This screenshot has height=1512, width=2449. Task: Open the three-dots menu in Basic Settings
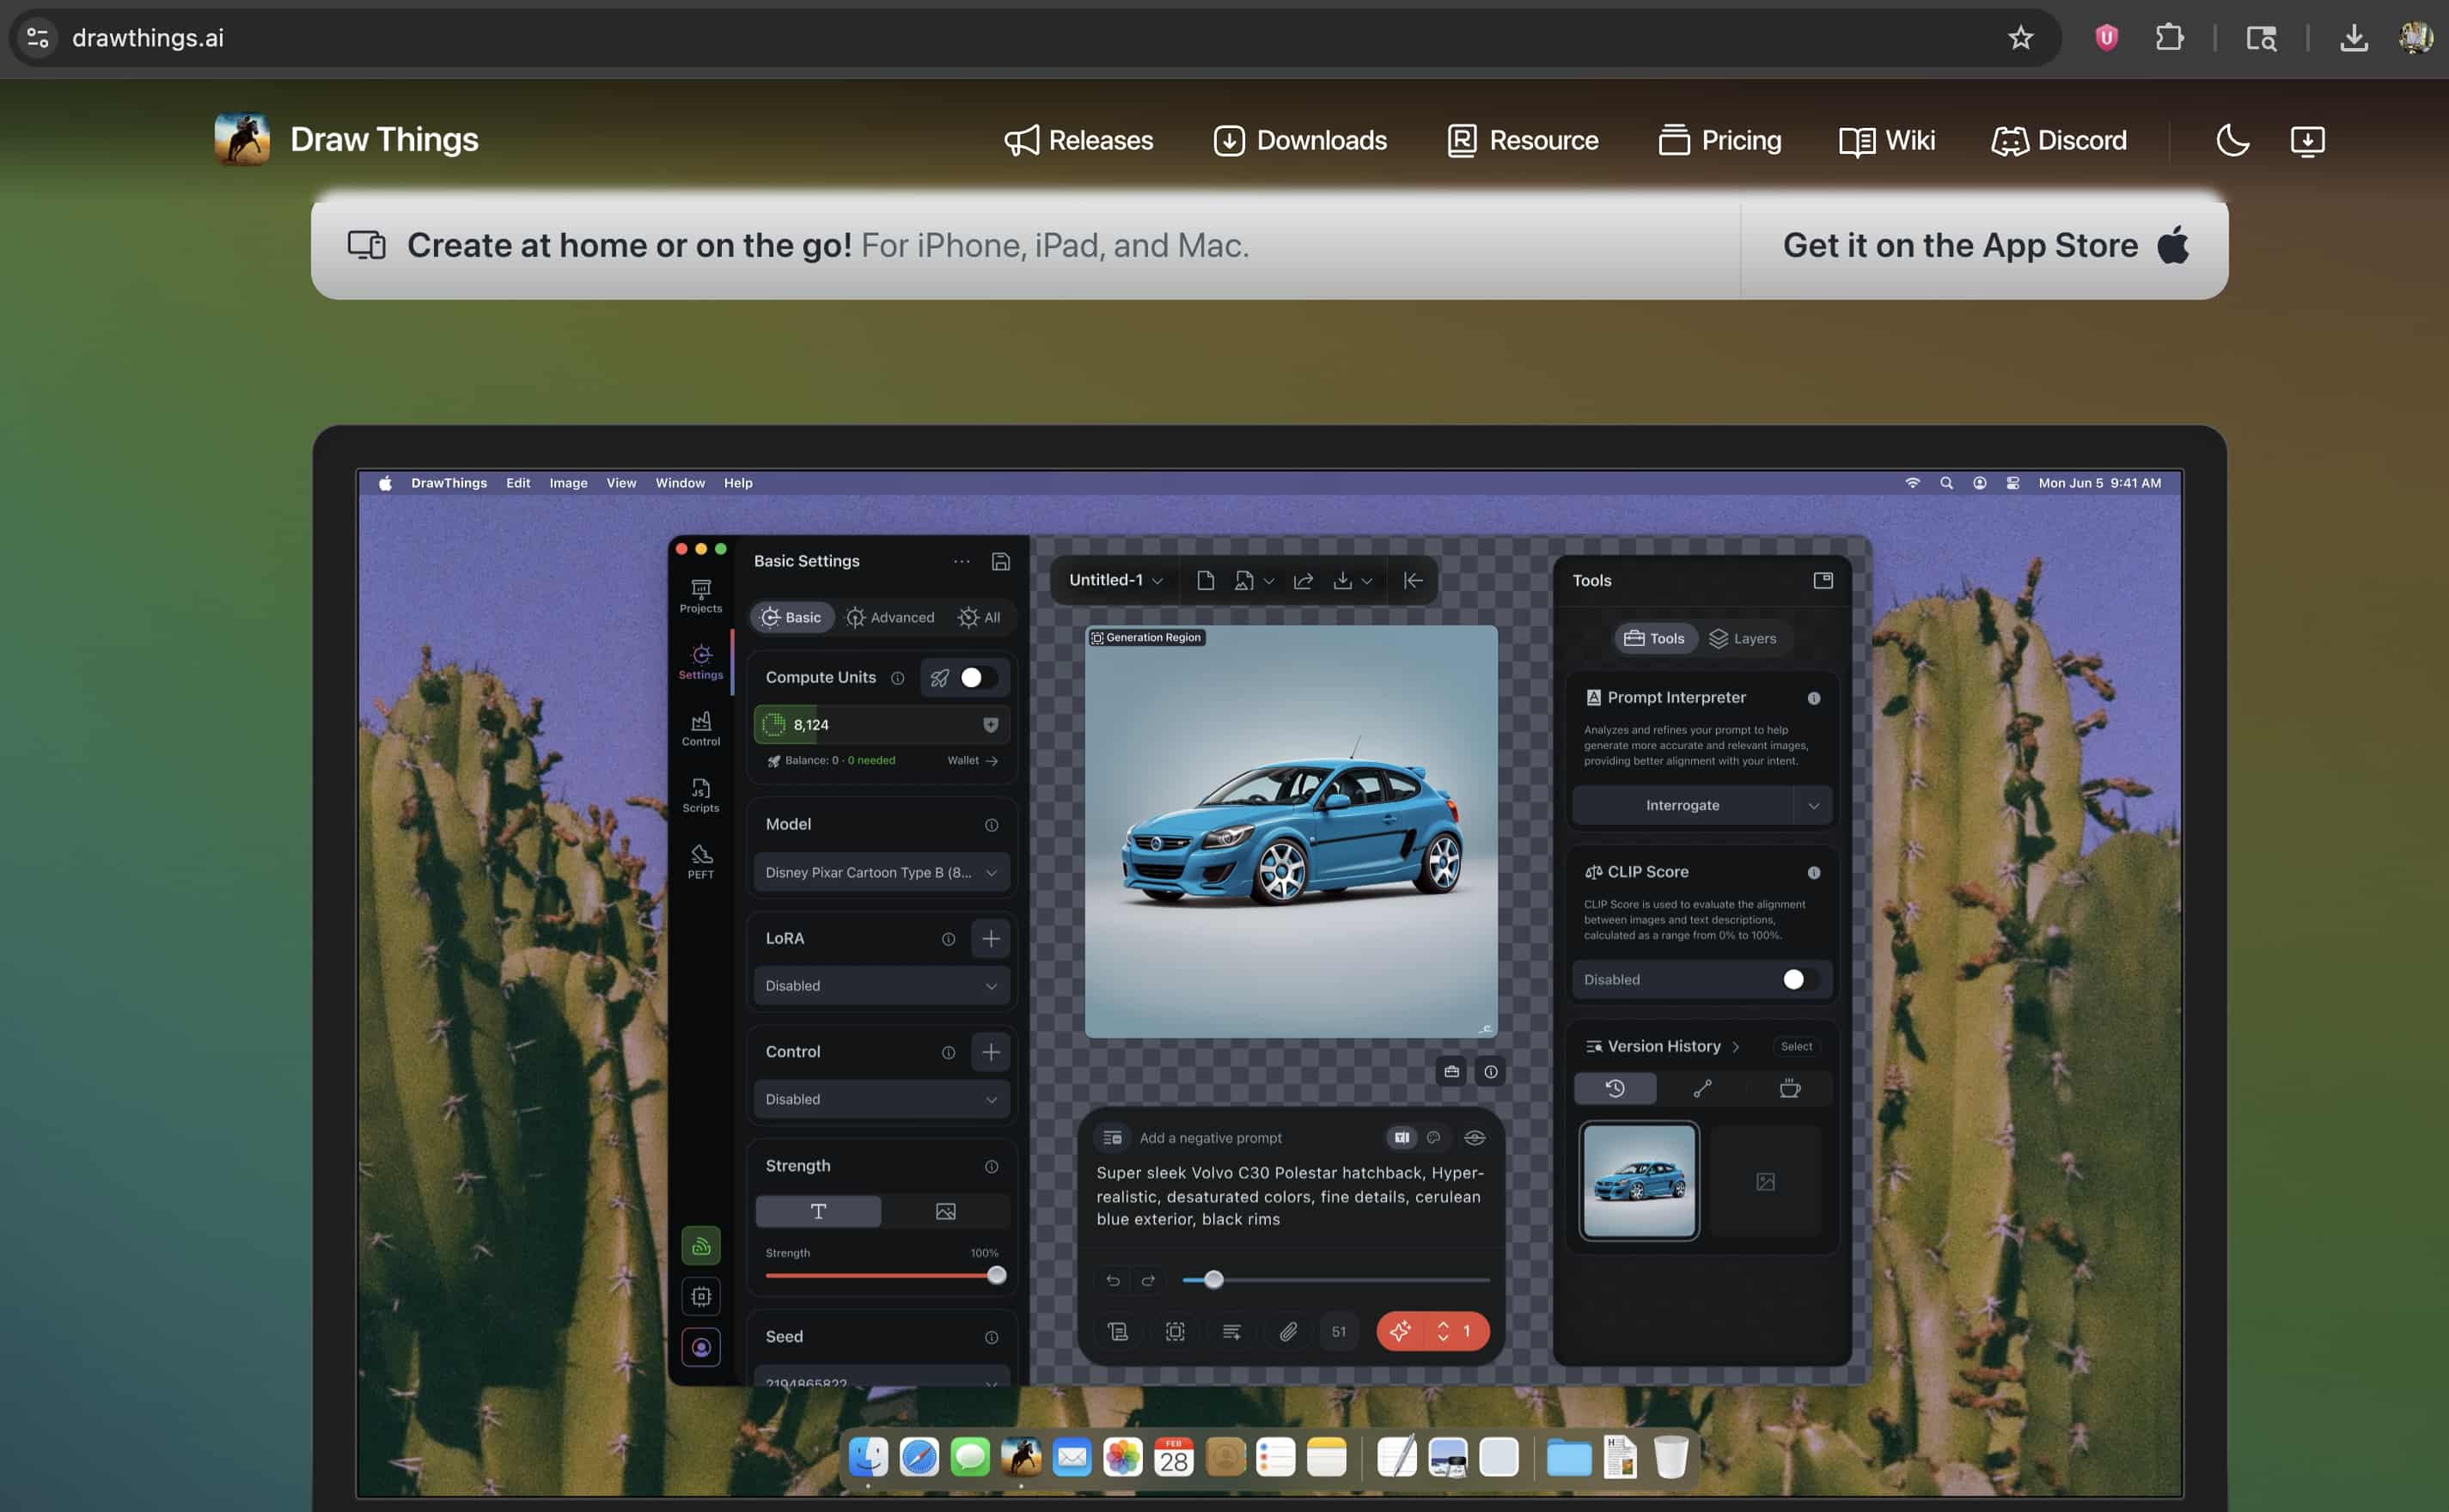pyautogui.click(x=961, y=561)
